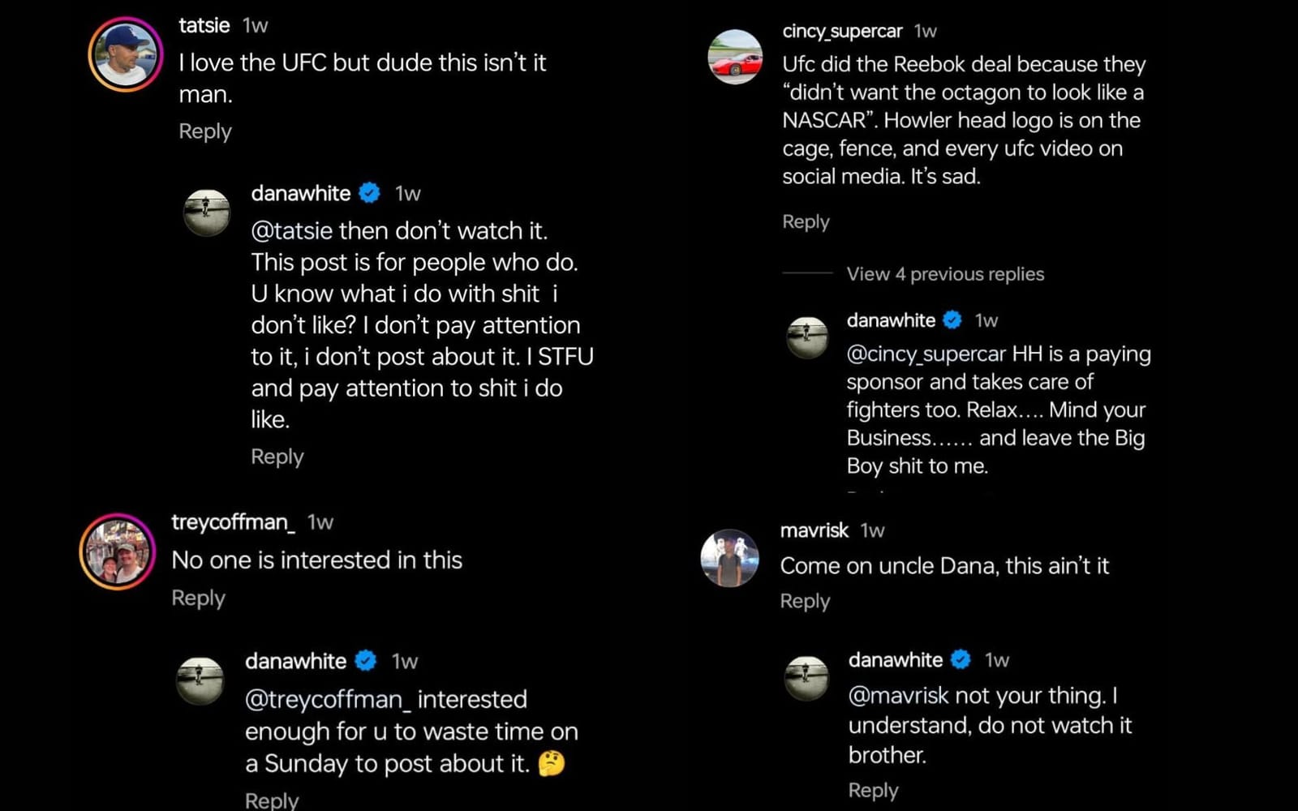Open mavrisk's profile picture
Viewport: 1298px width, 811px height.
(x=729, y=558)
